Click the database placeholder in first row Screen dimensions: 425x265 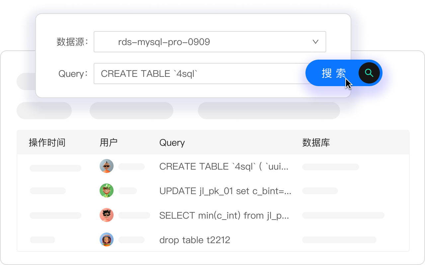(x=330, y=167)
